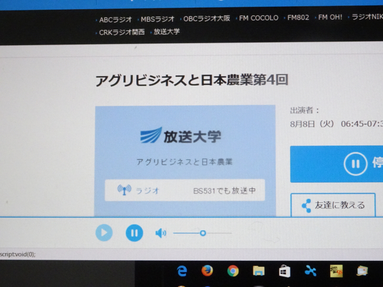This screenshot has width=383, height=287.
Task: Select 放送大学 in the station list
Action: (167, 32)
